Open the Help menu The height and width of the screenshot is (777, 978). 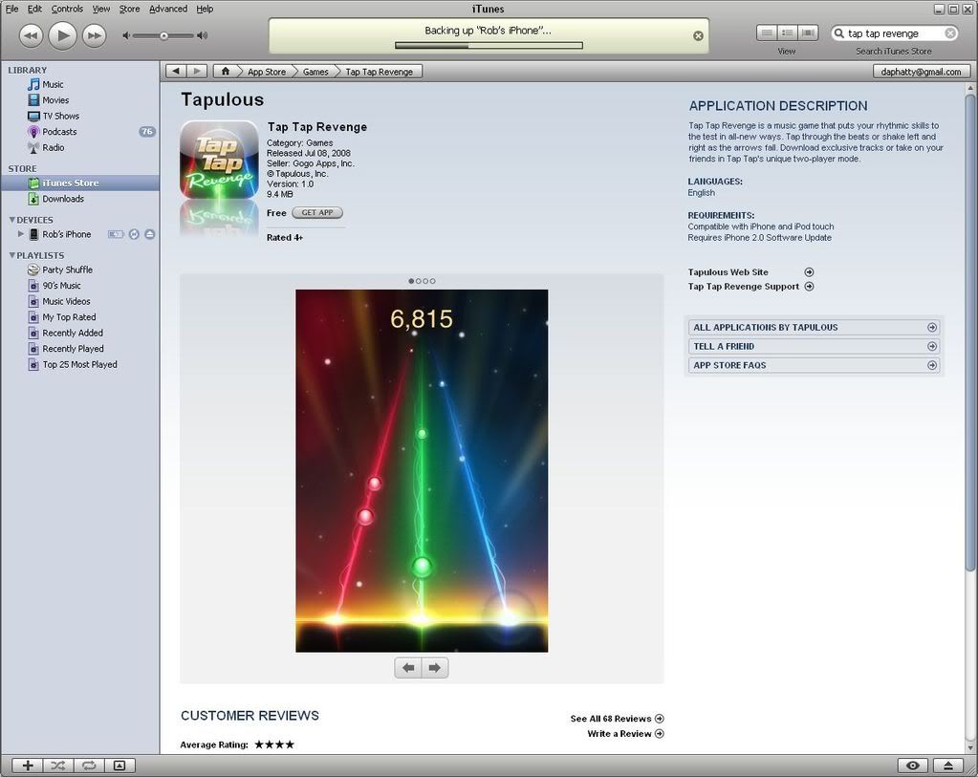[205, 9]
